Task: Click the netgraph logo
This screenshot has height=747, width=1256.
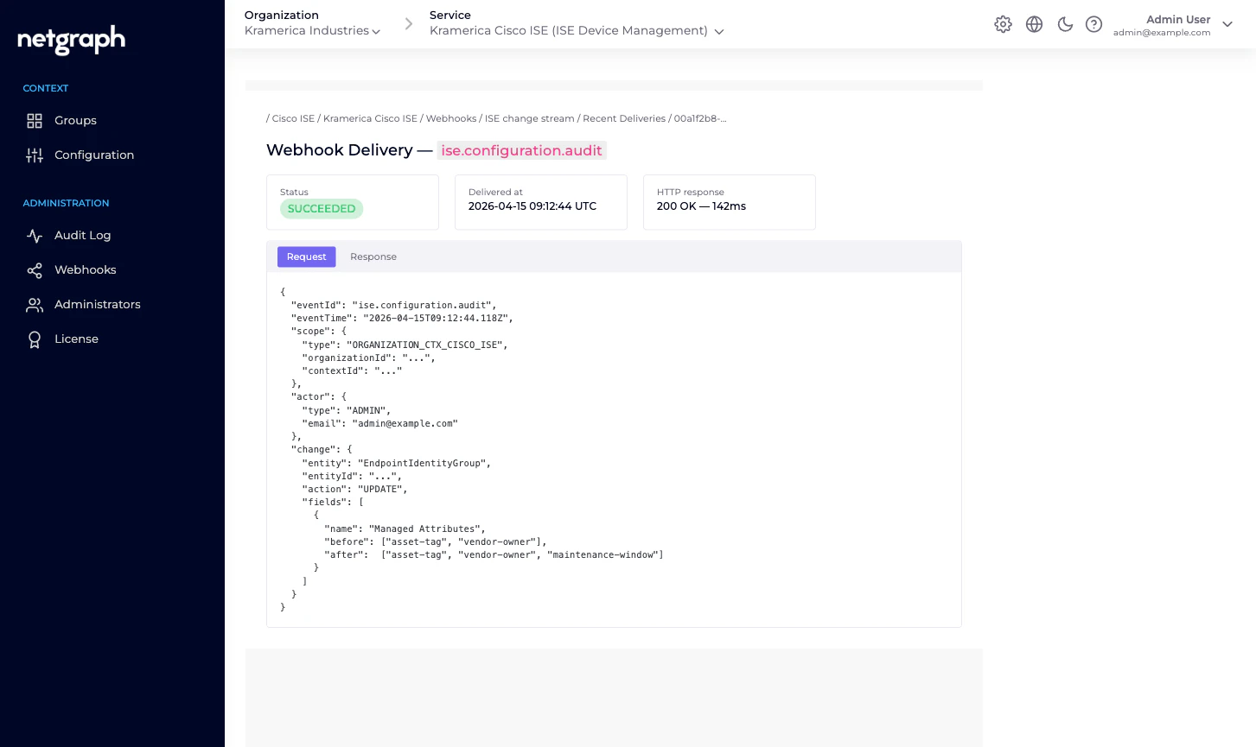Action: click(x=69, y=40)
